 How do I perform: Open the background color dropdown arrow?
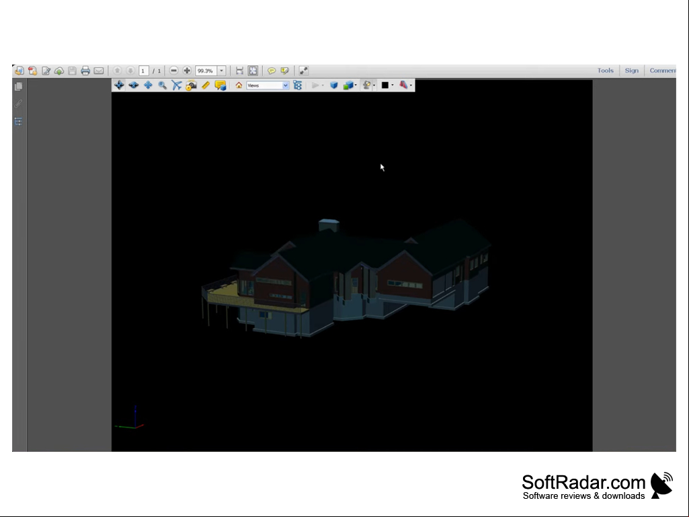click(393, 86)
